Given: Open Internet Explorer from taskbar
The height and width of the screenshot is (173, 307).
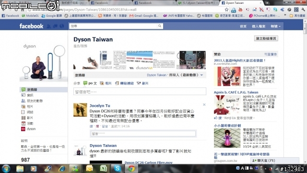Looking at the screenshot, I should click(62, 169).
